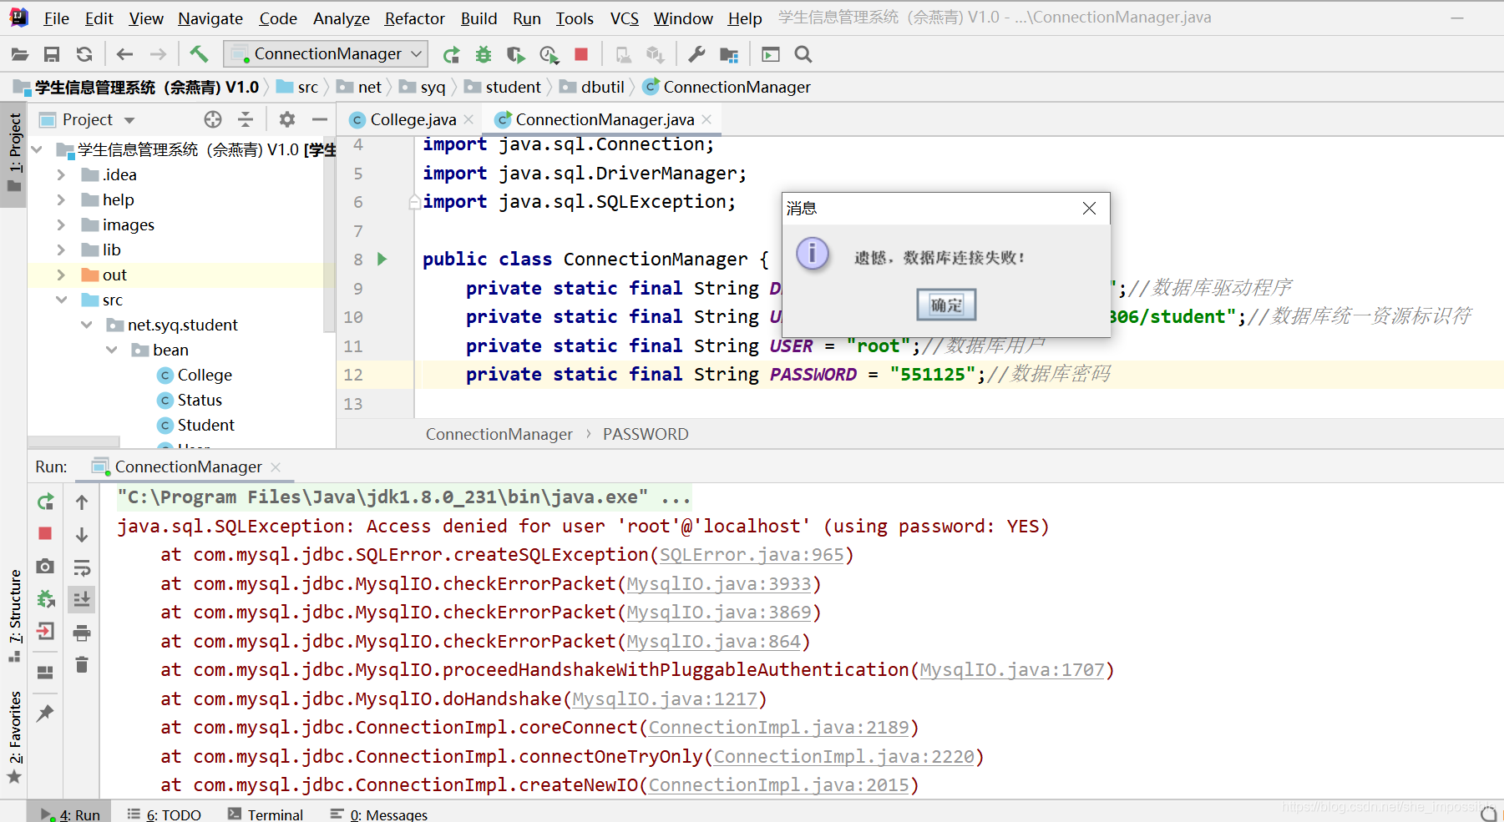This screenshot has width=1504, height=822.
Task: Open ConnectionImpl.java:2189 stack trace link
Action: coord(778,727)
